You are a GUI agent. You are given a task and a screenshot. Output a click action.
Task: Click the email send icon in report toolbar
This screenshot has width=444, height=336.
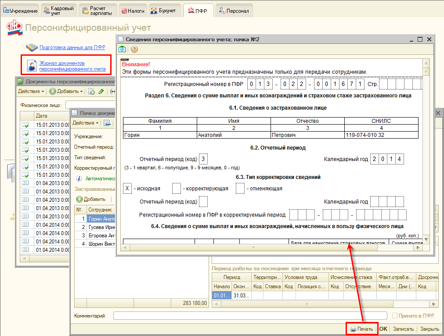coord(122,50)
